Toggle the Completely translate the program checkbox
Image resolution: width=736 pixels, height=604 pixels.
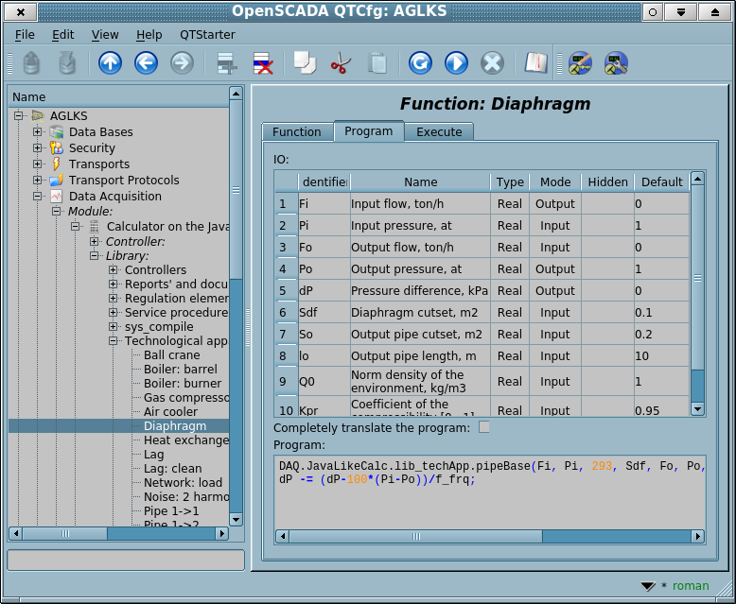click(x=484, y=427)
